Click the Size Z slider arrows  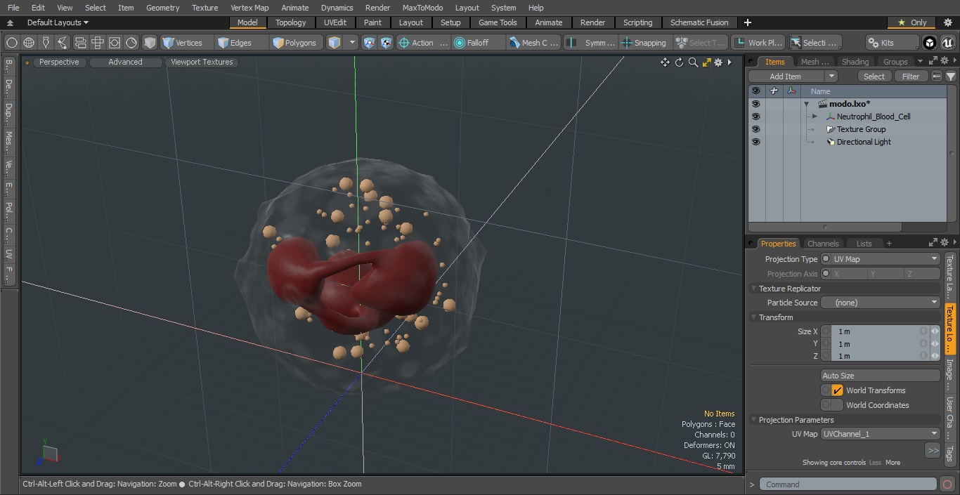click(935, 356)
